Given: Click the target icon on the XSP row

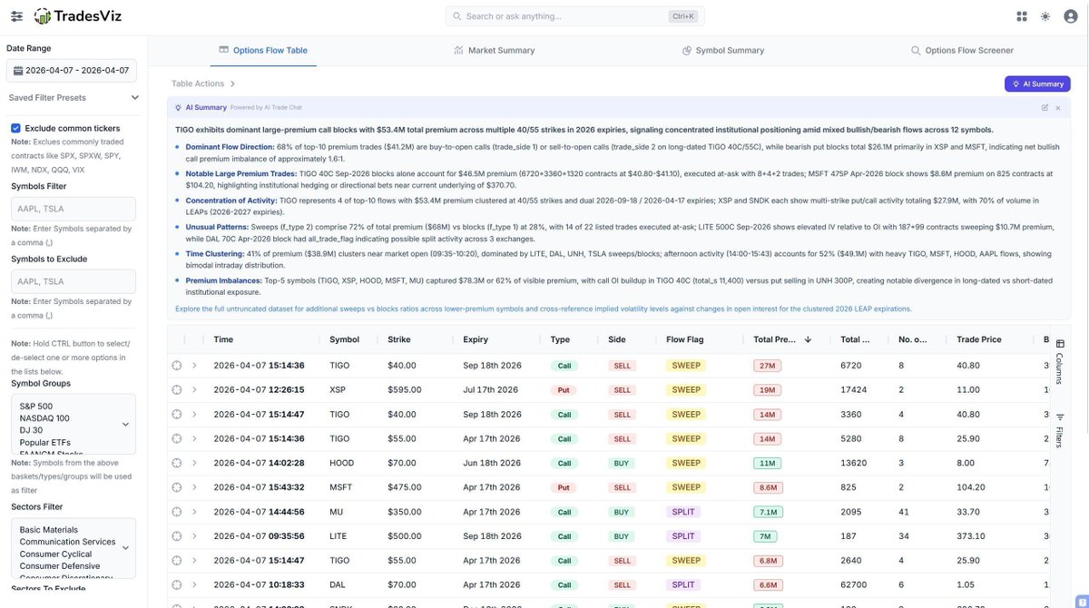Looking at the screenshot, I should tap(177, 389).
